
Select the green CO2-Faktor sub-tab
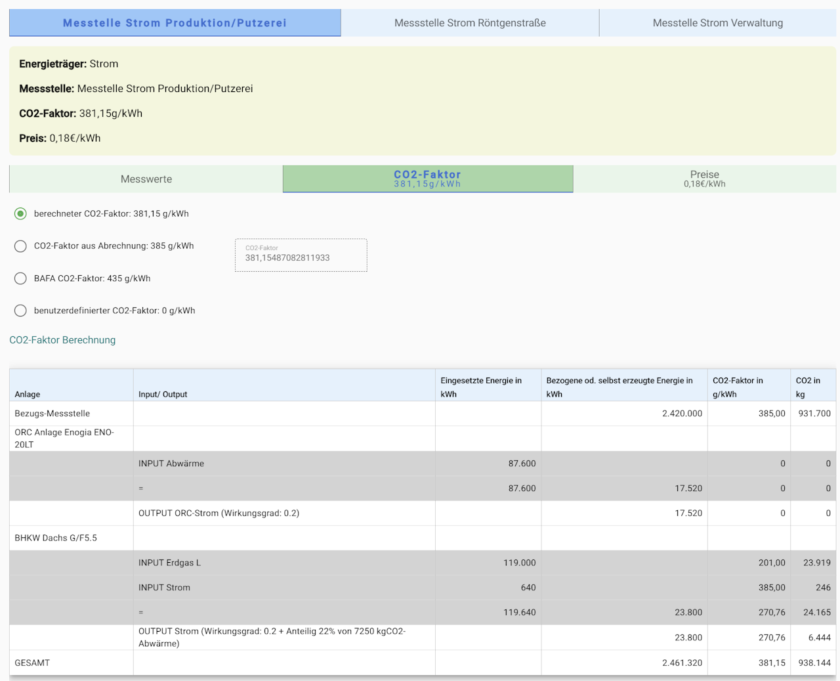click(x=427, y=179)
